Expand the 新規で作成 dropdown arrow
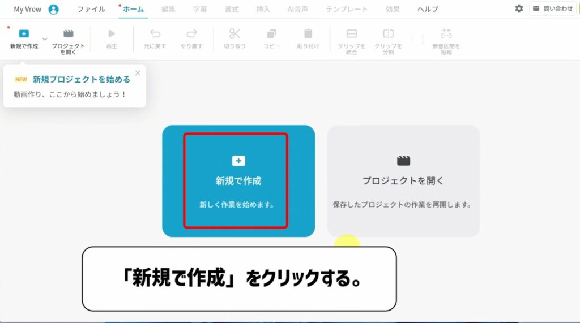Image resolution: width=580 pixels, height=323 pixels. coord(45,39)
